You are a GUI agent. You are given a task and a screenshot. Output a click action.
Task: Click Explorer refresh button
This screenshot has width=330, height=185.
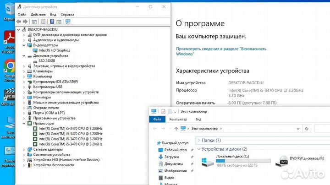307,129
